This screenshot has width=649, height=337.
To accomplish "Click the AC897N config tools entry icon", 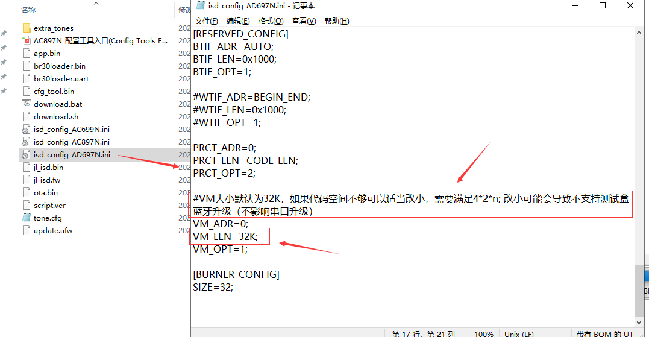I will tap(27, 40).
